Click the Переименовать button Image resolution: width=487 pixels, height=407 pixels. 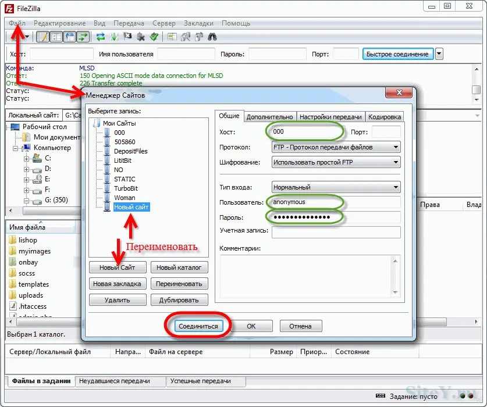pos(179,284)
